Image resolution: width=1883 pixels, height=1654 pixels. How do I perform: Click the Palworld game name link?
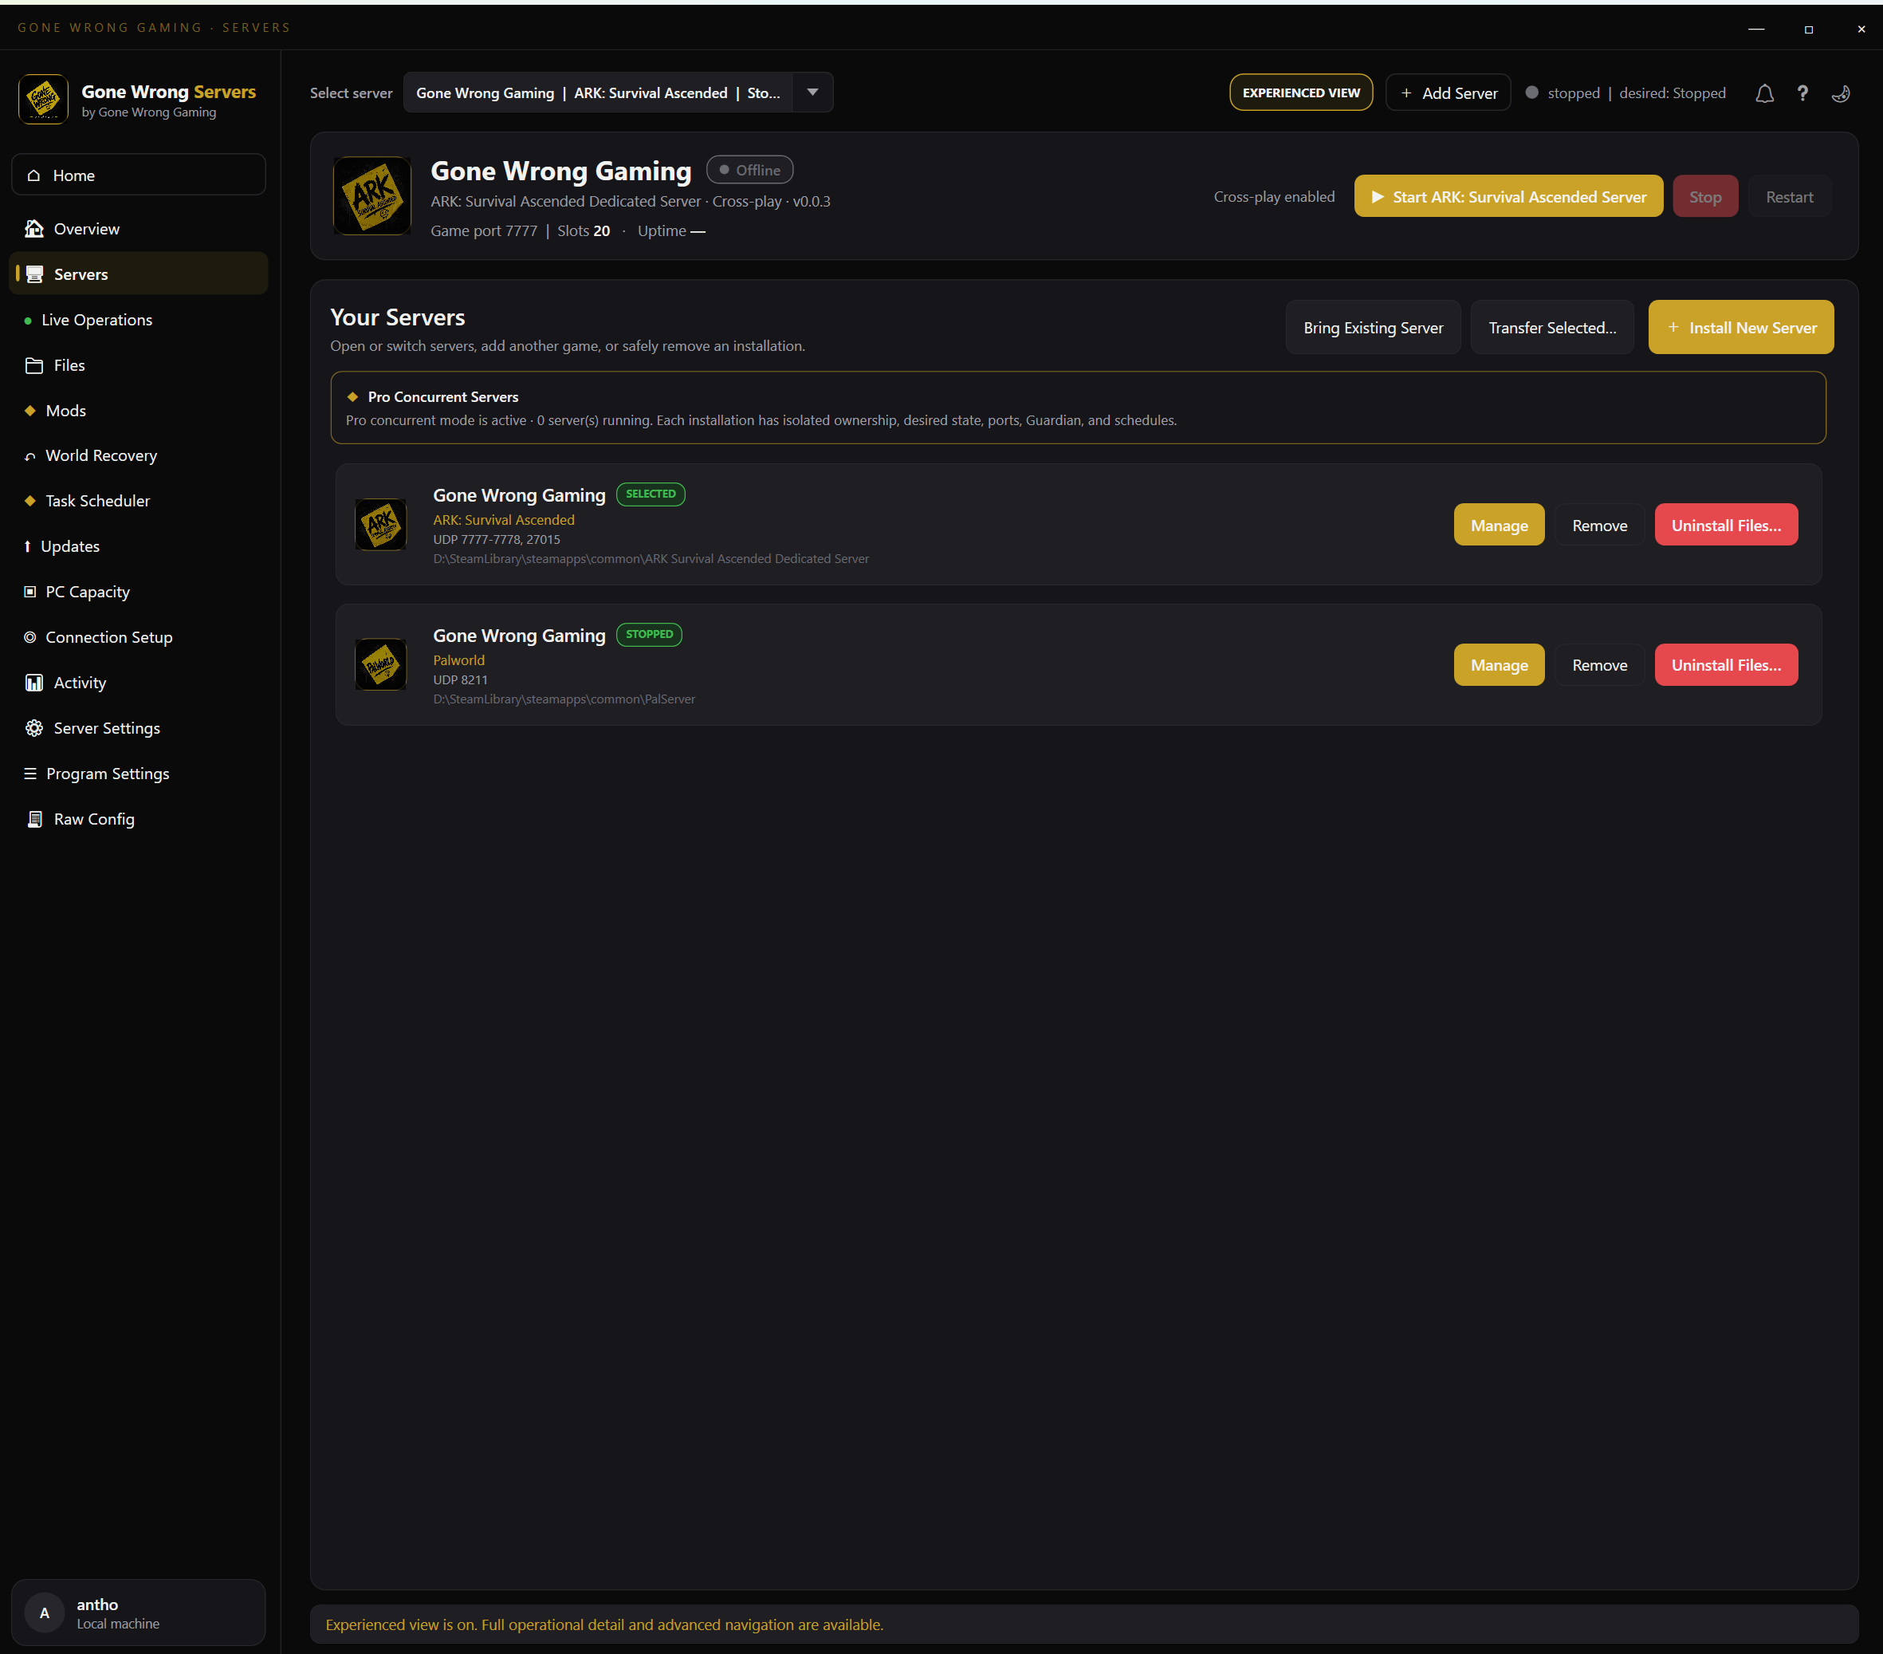point(458,660)
